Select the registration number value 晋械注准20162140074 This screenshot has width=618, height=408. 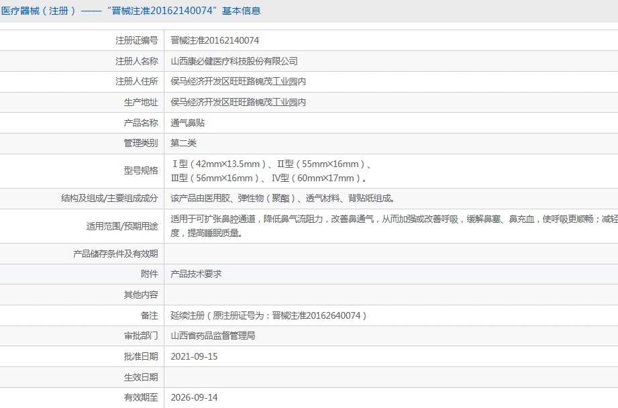pyautogui.click(x=215, y=40)
